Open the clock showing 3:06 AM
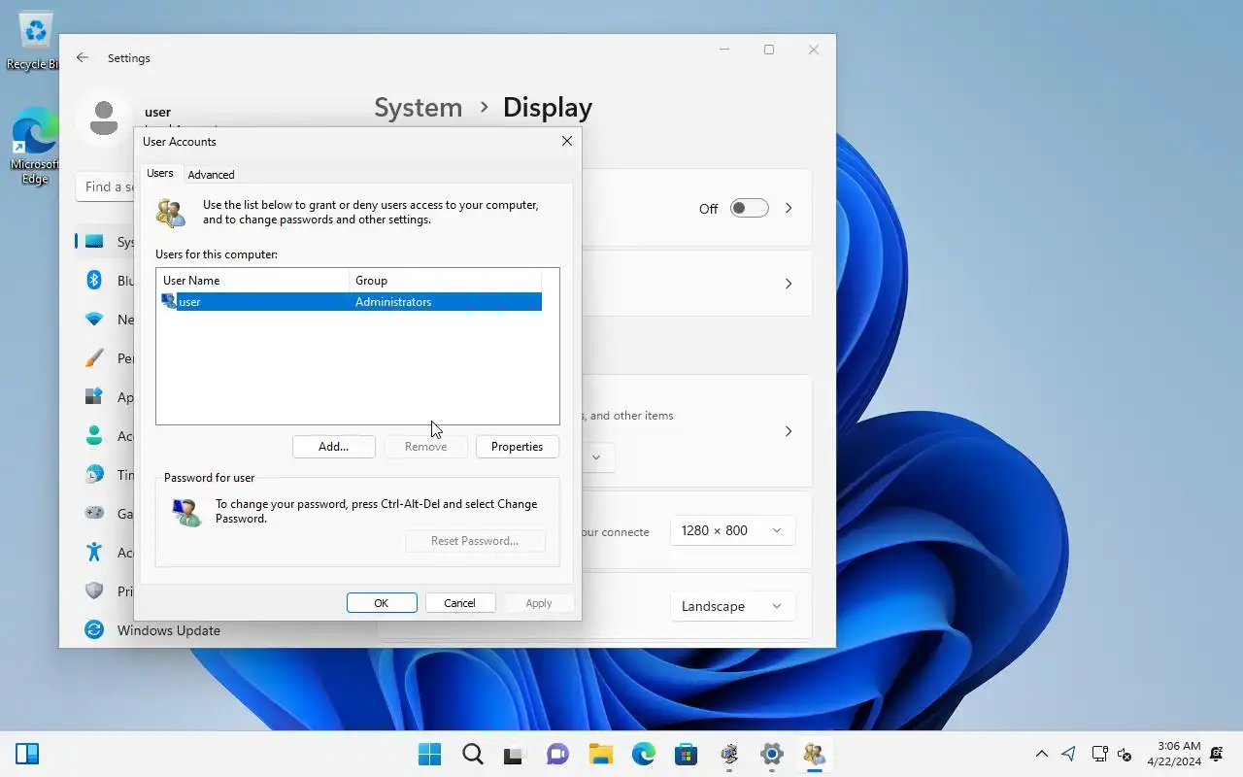 pos(1173,754)
